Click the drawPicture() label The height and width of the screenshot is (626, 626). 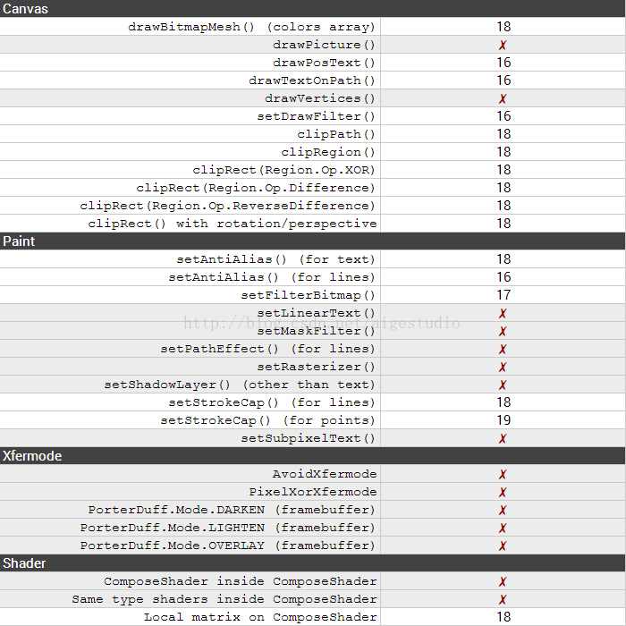[x=324, y=45]
